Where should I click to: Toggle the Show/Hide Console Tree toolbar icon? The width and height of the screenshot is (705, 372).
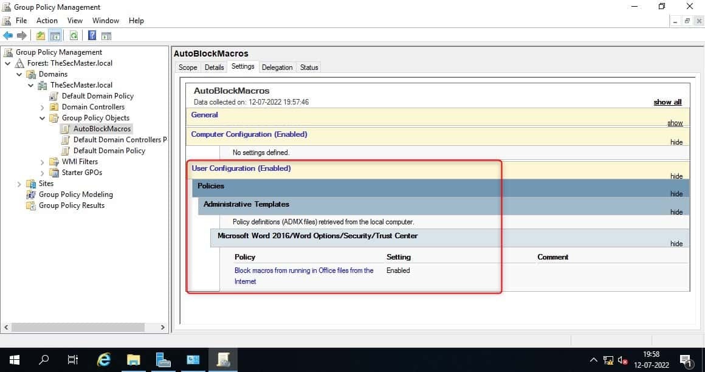(55, 35)
